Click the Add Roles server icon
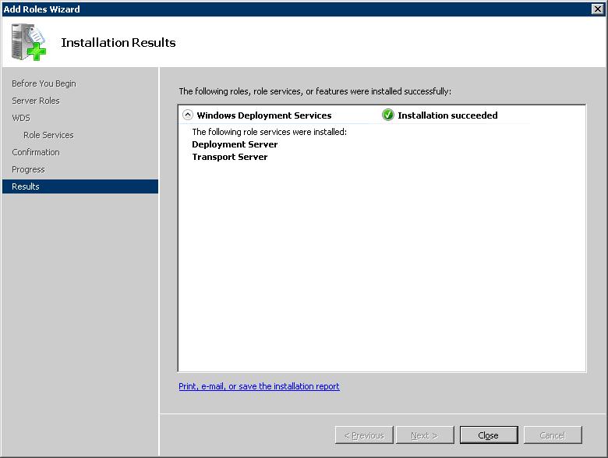Screen dimensions: 608x458 click(28, 42)
